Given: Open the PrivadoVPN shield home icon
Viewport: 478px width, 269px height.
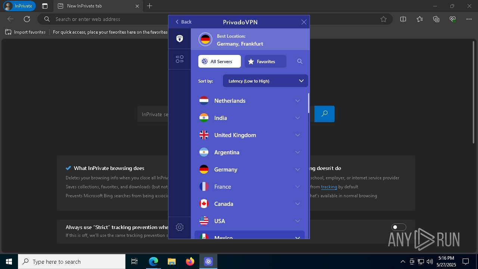Looking at the screenshot, I should tap(180, 38).
